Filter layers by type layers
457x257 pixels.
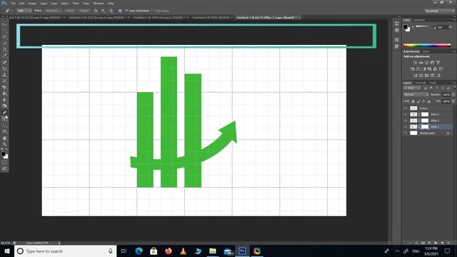click(x=437, y=88)
